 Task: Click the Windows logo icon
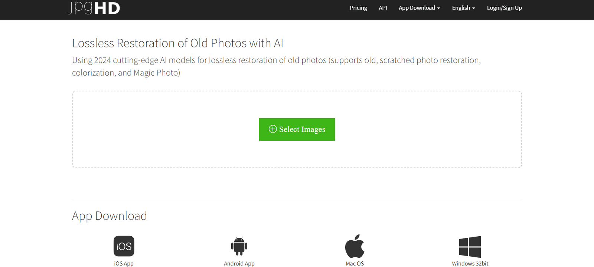click(x=470, y=247)
